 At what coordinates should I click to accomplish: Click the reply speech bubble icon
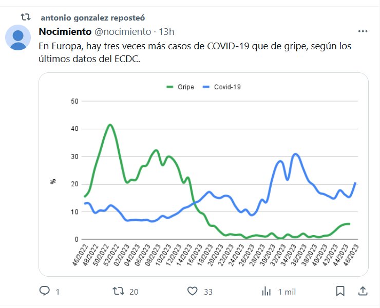(45, 291)
